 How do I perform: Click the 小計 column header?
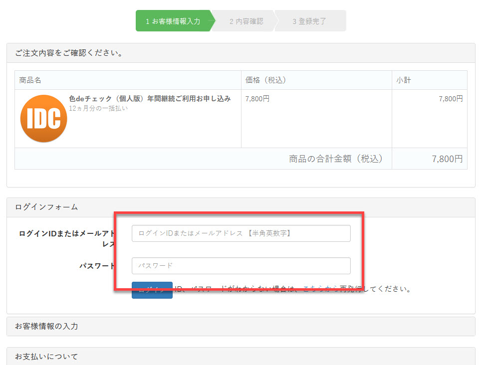tap(404, 80)
